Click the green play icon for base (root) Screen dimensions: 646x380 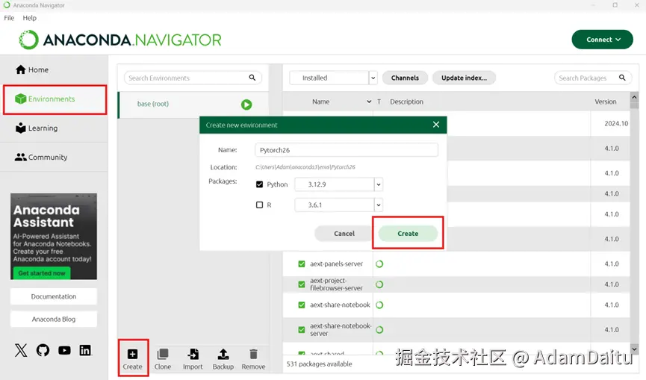[x=246, y=105]
